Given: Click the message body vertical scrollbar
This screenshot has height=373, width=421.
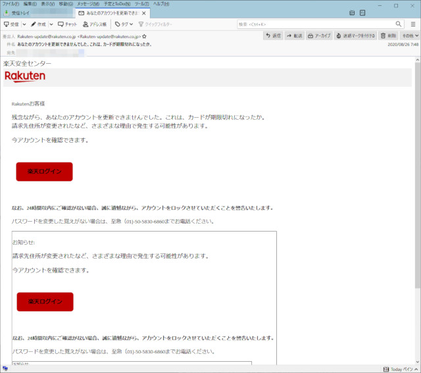Looking at the screenshot, I should (x=418, y=176).
